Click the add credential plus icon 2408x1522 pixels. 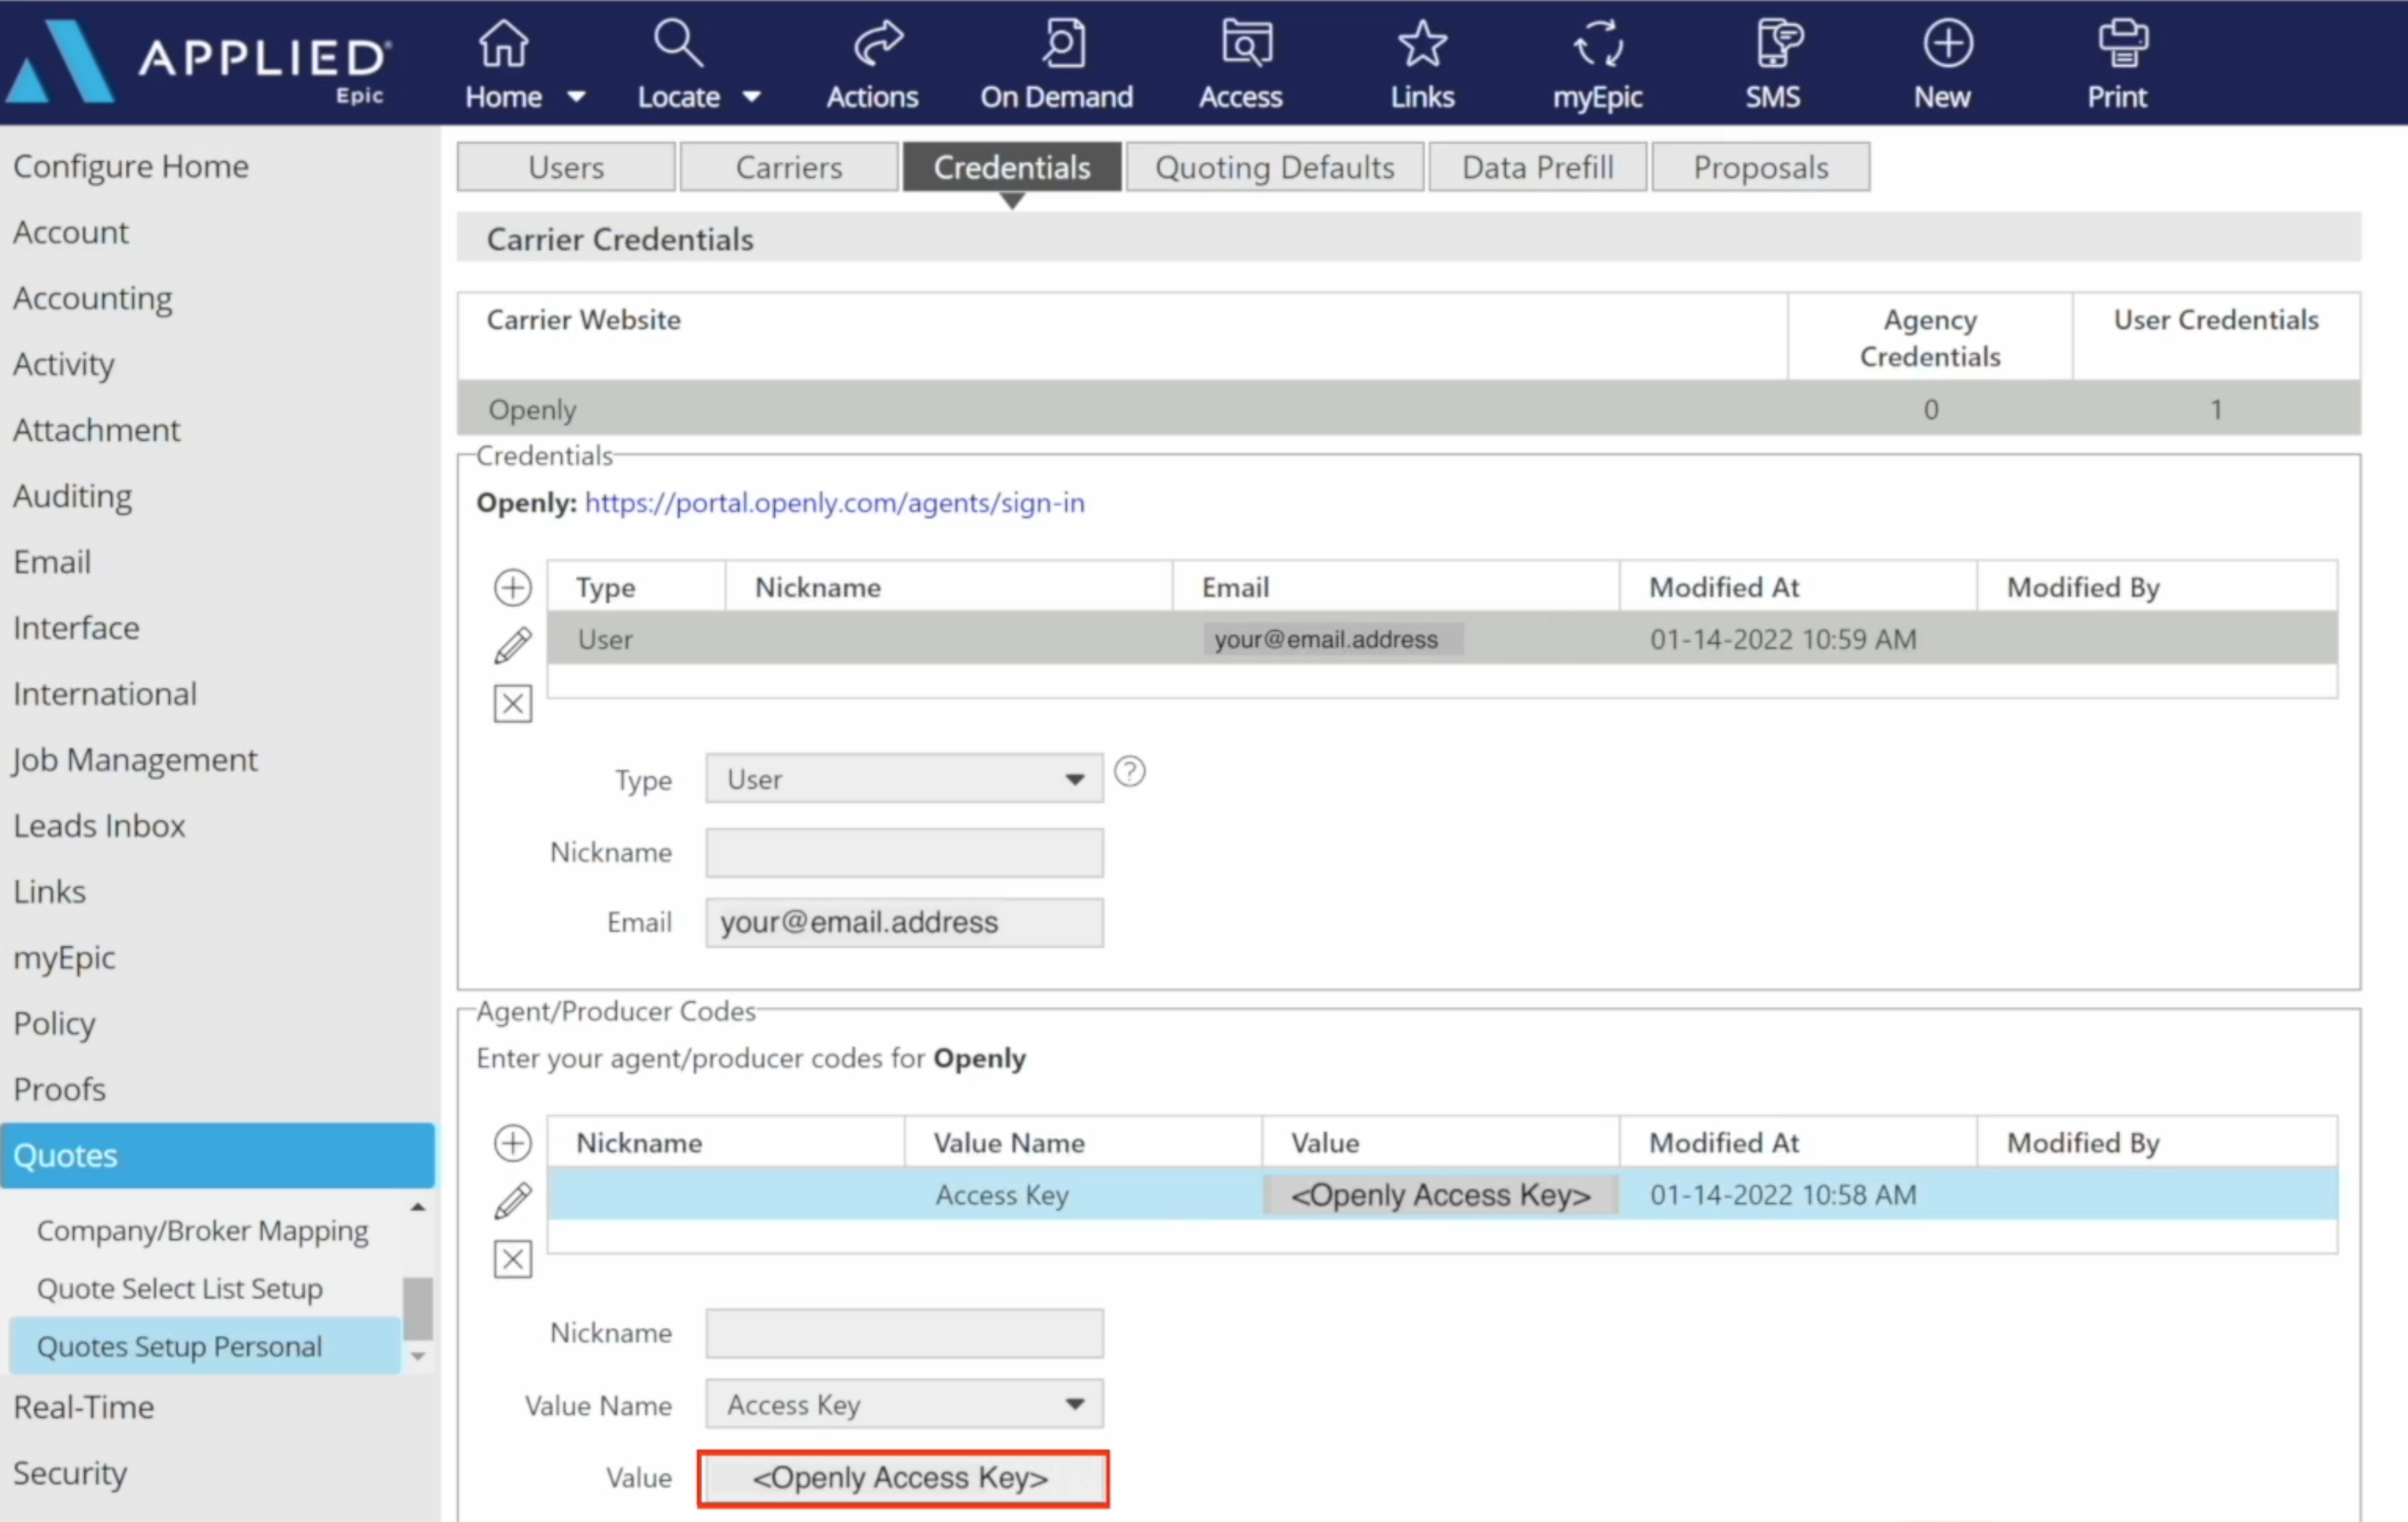tap(513, 587)
